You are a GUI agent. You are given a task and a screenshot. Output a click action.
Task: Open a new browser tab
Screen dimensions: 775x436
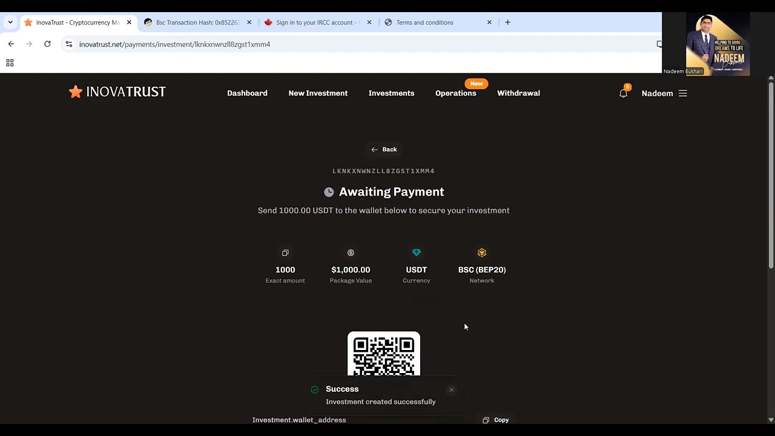(x=507, y=22)
